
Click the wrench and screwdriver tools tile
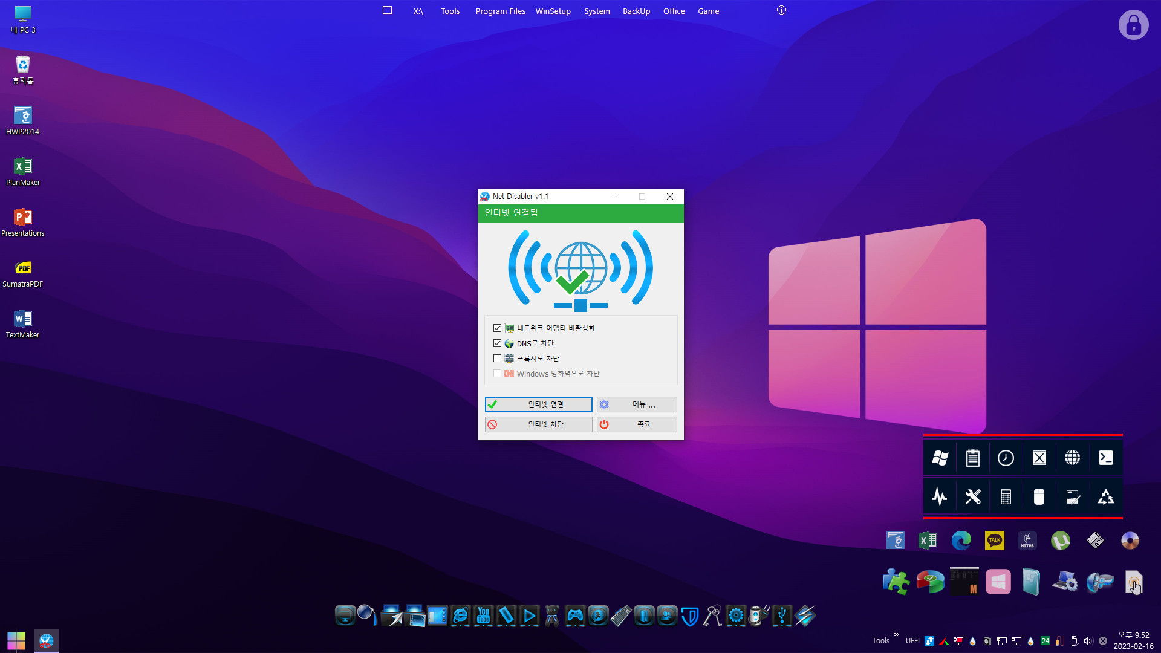(x=972, y=497)
